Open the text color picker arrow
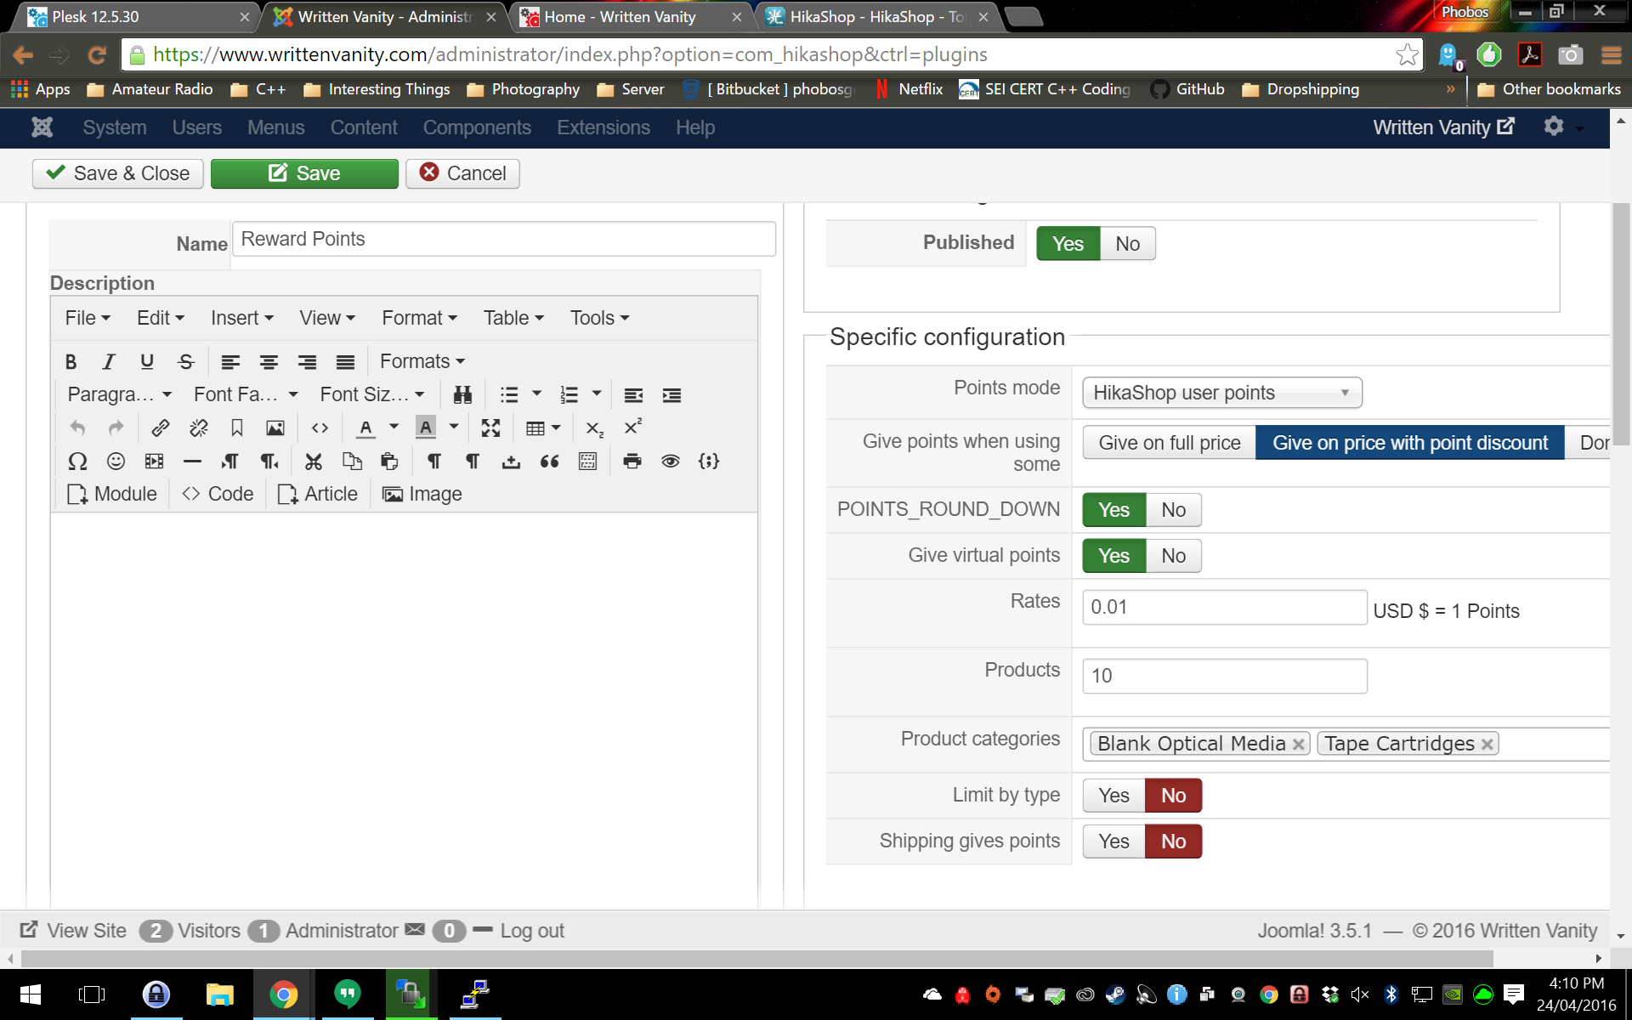Screen dimensions: 1632x1020 pyautogui.click(x=394, y=428)
